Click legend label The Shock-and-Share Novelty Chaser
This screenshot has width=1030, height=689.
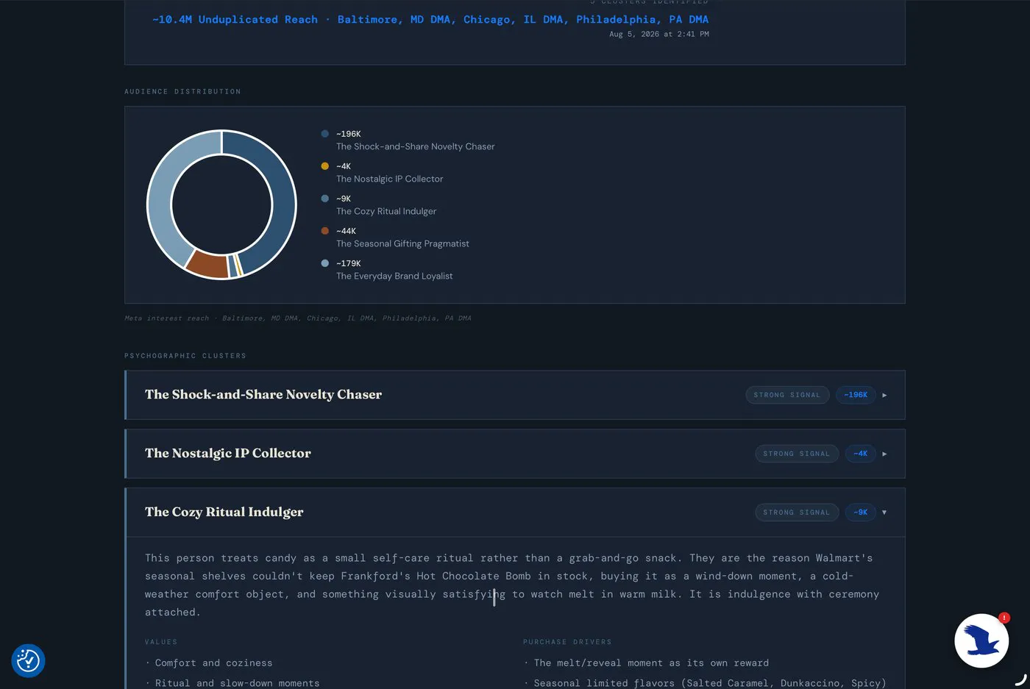tap(416, 146)
